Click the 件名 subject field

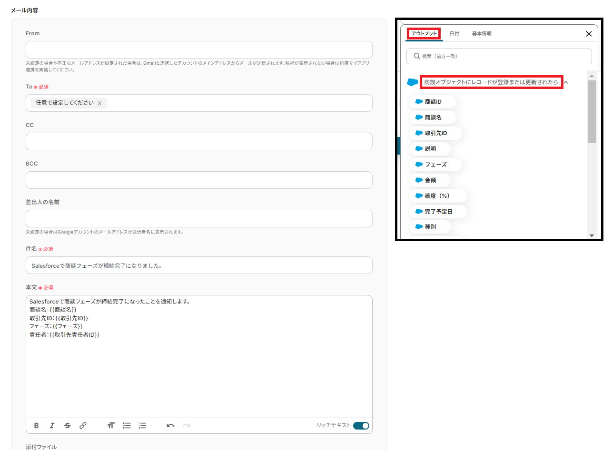(x=199, y=265)
